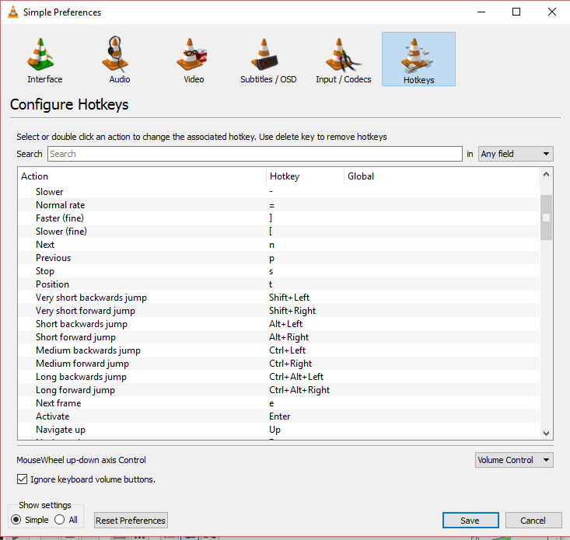Select the Next frame action row
Viewport: 570px width, 540px height.
pos(279,403)
